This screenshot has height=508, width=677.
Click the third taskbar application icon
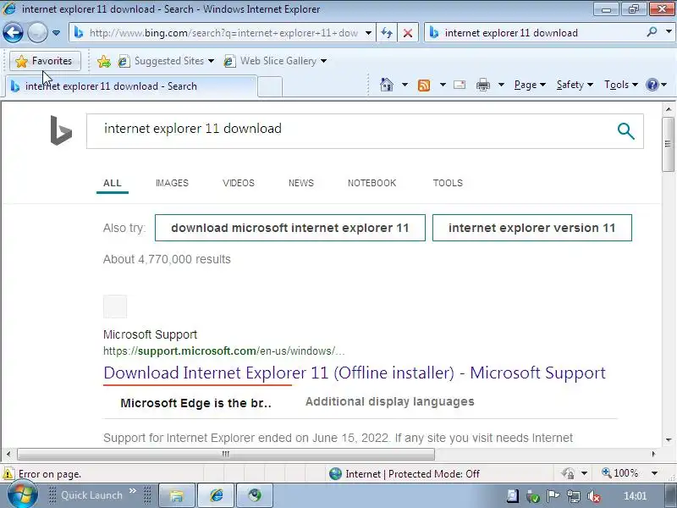tap(255, 495)
